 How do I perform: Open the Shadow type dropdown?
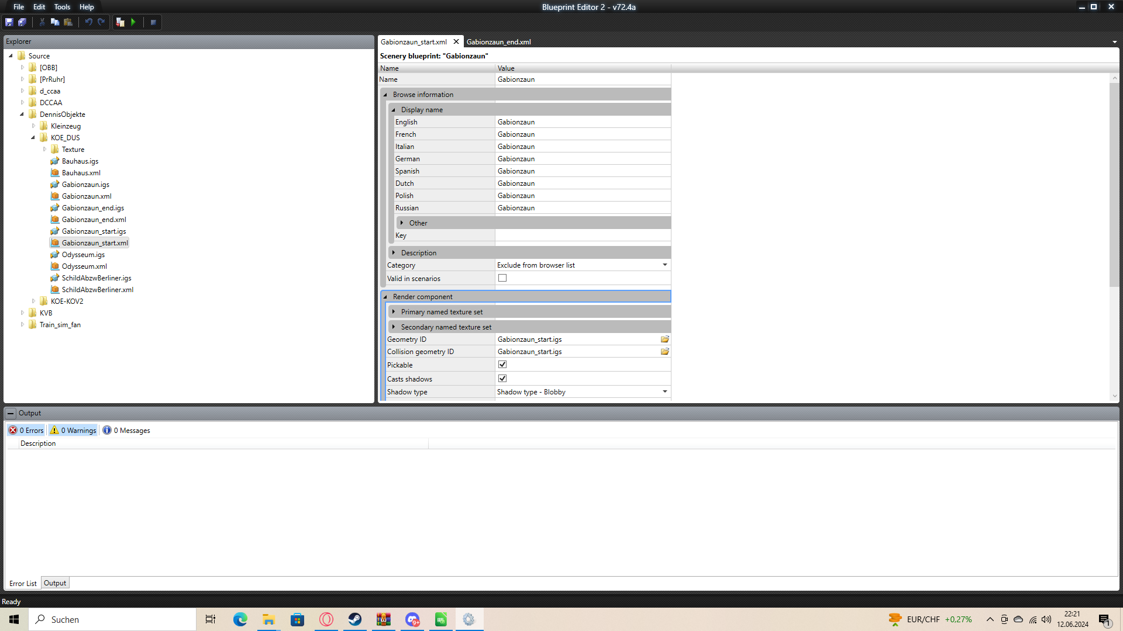(x=664, y=392)
